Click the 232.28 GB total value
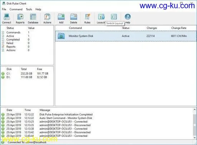 [27, 73]
